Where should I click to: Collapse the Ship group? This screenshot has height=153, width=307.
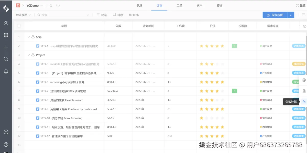(x=28, y=37)
